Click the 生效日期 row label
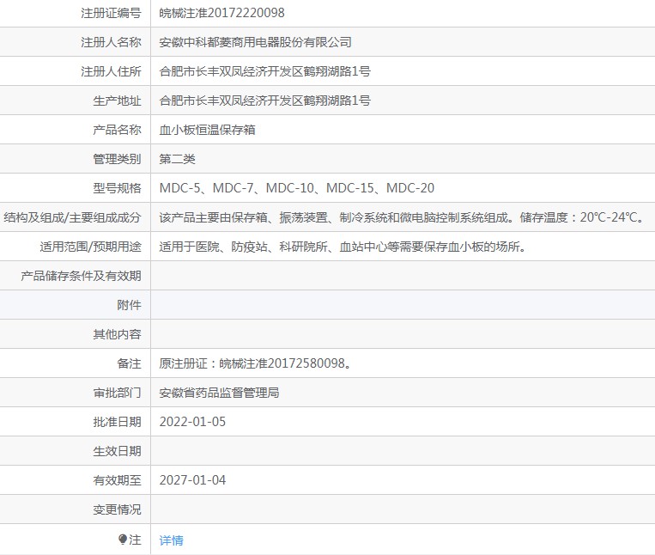 (117, 451)
